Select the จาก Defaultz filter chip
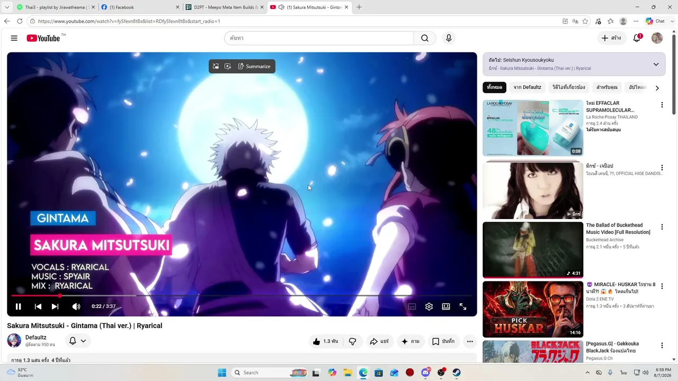Image resolution: width=678 pixels, height=381 pixels. point(528,87)
